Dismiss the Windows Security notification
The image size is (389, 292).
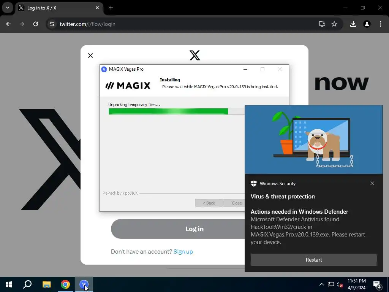[x=372, y=183]
